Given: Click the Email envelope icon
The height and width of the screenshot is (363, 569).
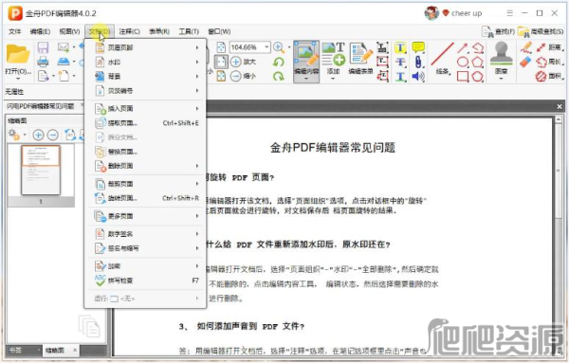Looking at the screenshot, I should click(x=64, y=47).
